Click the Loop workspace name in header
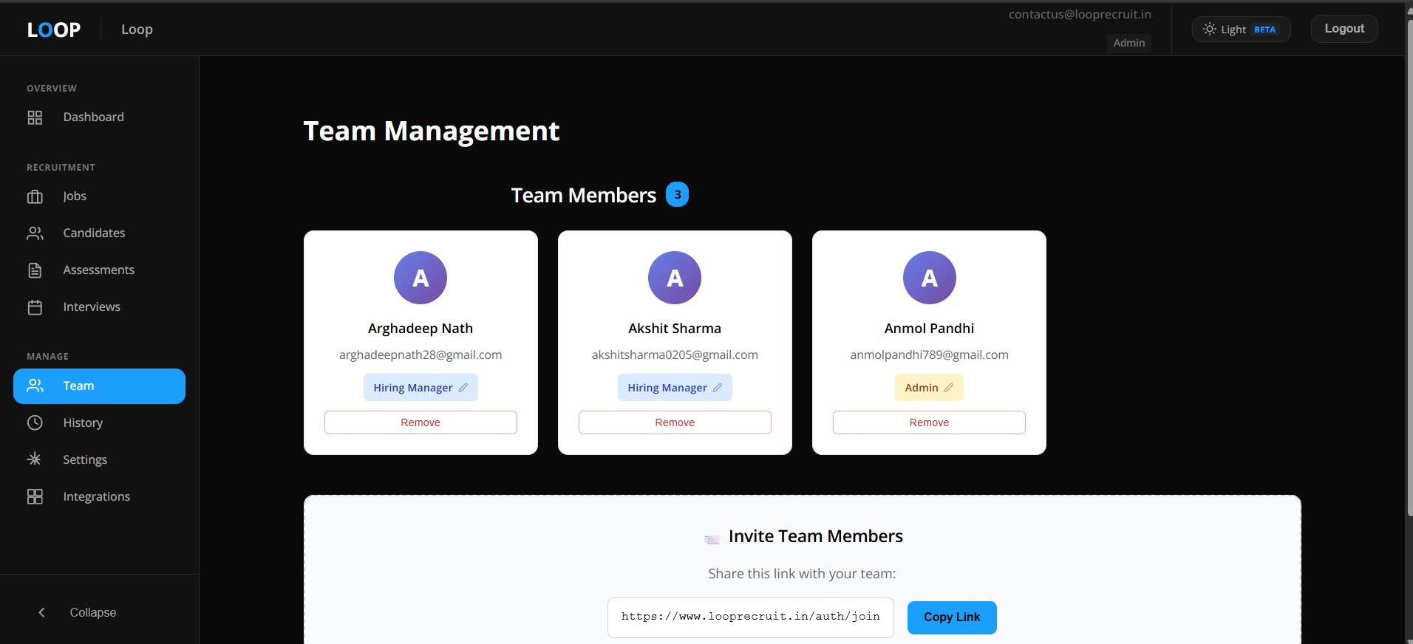This screenshot has height=644, width=1413. tap(137, 30)
